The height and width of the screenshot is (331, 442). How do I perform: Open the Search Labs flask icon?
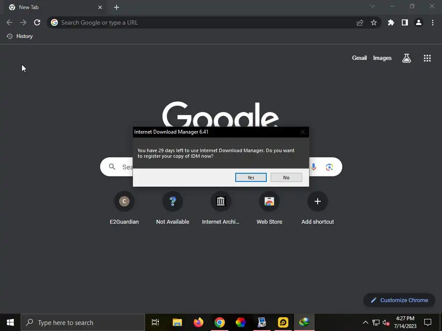[x=407, y=58]
